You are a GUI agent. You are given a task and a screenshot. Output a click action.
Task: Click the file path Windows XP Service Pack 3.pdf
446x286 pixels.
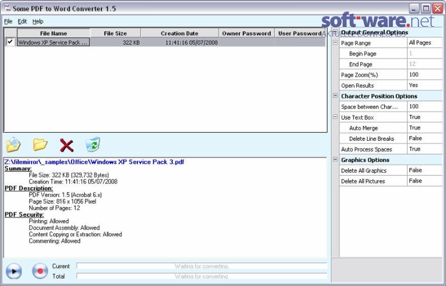tap(94, 162)
